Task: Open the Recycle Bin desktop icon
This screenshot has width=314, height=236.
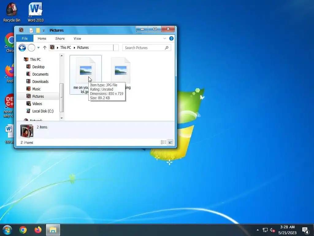Action: click(12, 12)
